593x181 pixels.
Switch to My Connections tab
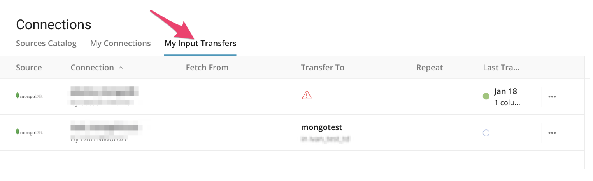(x=120, y=43)
